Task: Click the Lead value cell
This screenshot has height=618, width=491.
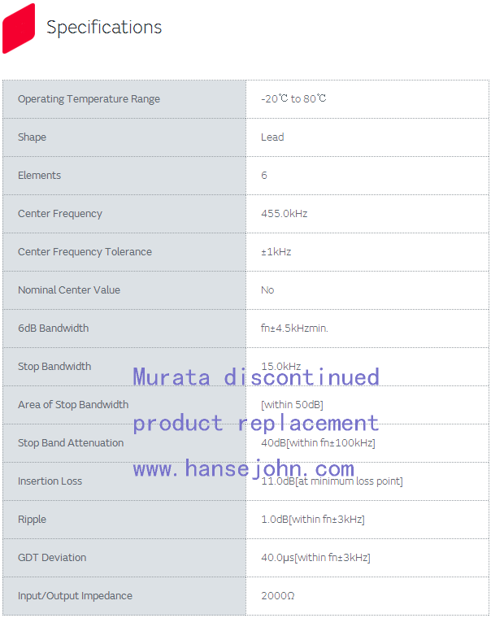Action: click(x=272, y=137)
